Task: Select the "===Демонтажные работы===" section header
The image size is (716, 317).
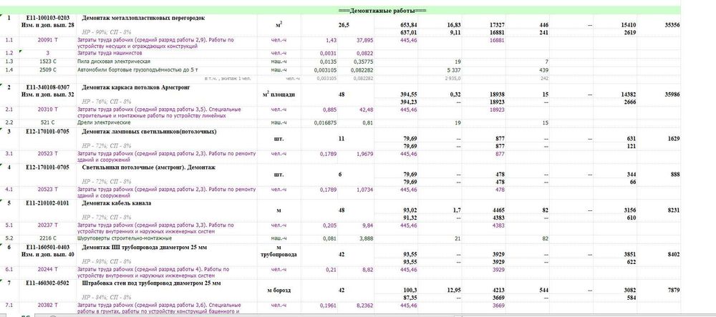Action: (x=382, y=11)
